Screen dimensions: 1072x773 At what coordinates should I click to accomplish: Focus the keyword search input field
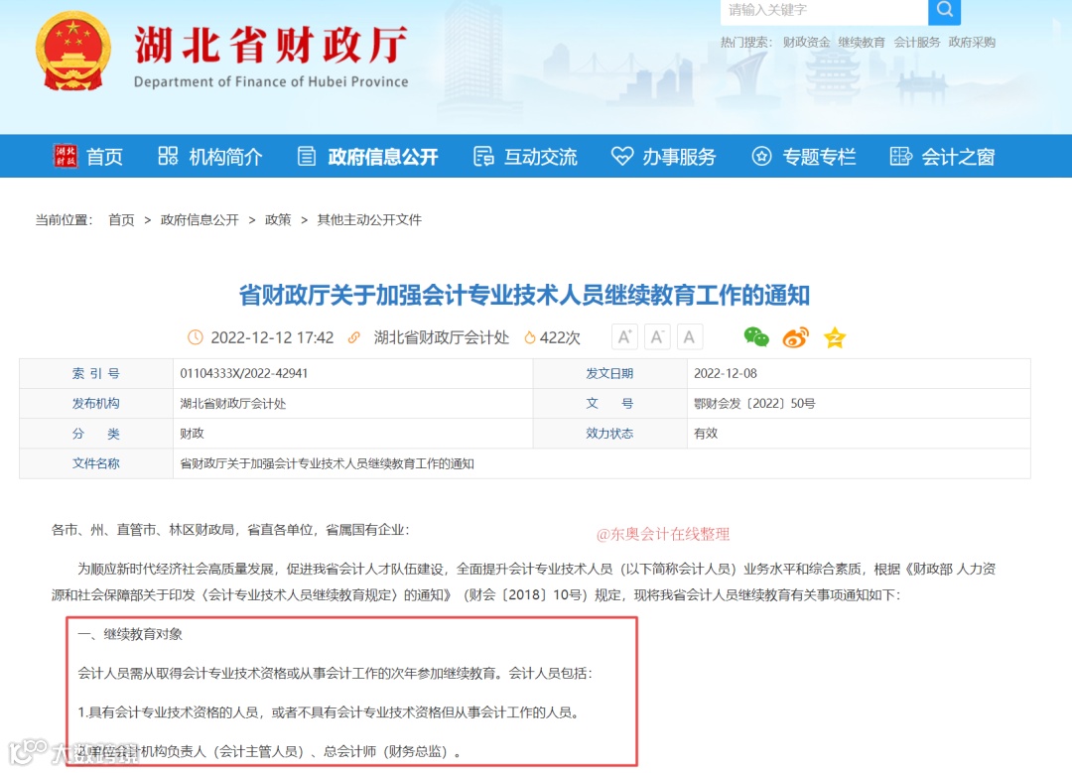coord(824,10)
